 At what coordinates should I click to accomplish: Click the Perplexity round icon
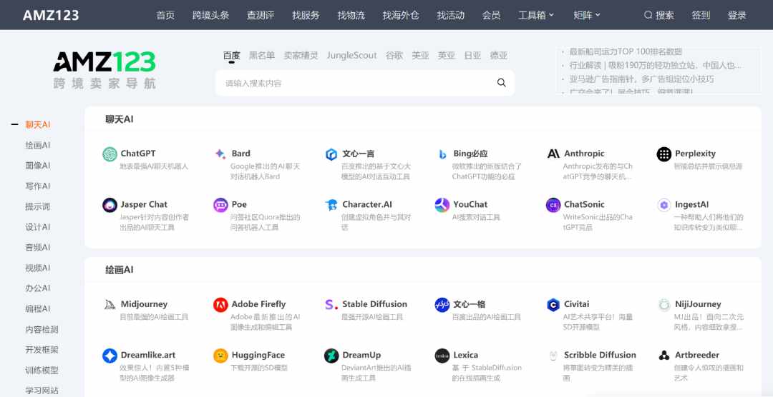click(x=664, y=154)
